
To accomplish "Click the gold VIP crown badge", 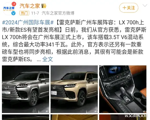I will click(x=44, y=6).
